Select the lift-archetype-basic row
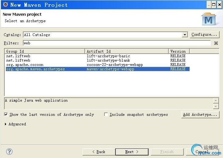The height and width of the screenshot is (158, 223). pyautogui.click(x=98, y=56)
